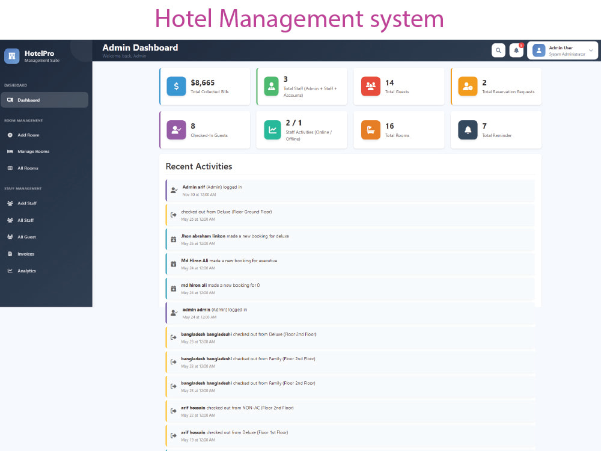This screenshot has width=601, height=451.
Task: Open the $8,665 Total Collected Bills card
Action: click(205, 86)
